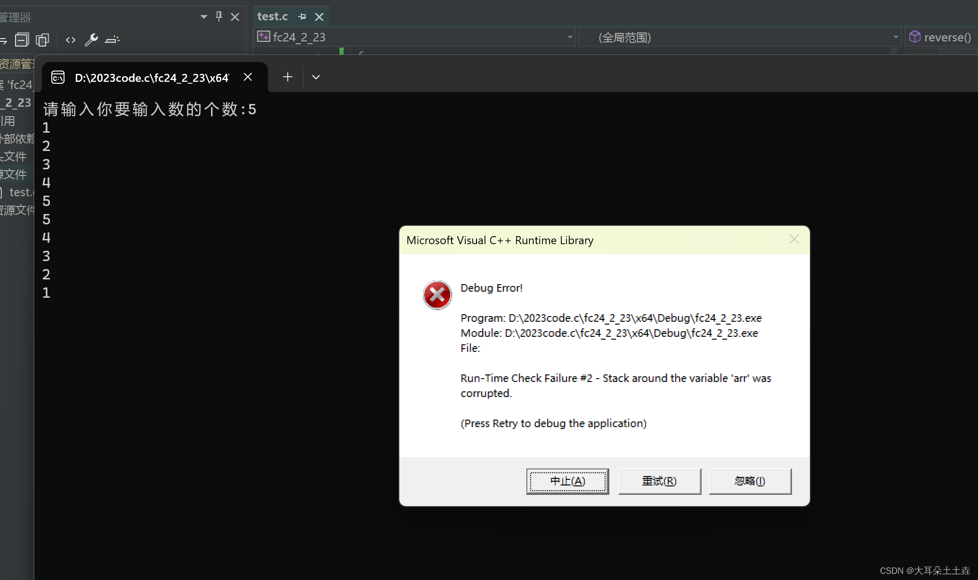
Task: Click the 中止(A) abort button
Action: (567, 481)
